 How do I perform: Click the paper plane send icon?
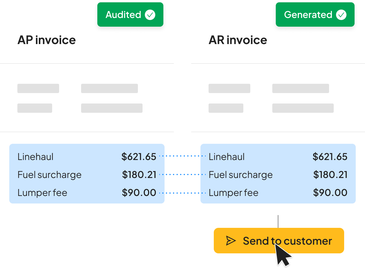[x=231, y=241]
